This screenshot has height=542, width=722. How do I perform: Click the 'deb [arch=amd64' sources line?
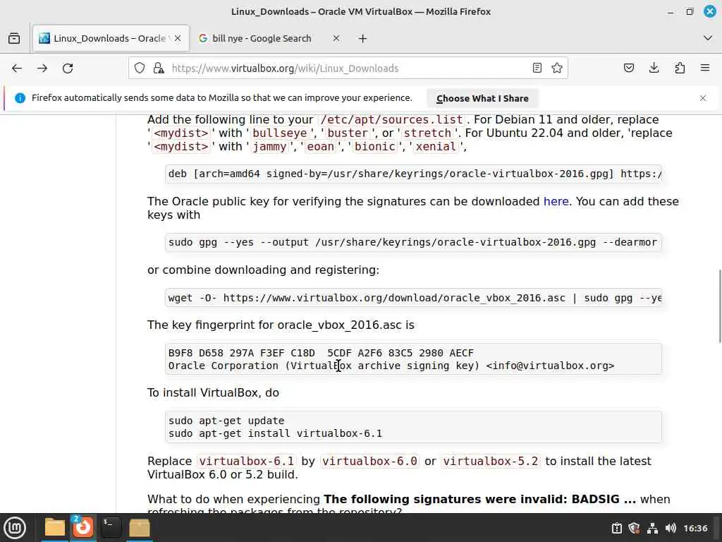pos(413,174)
